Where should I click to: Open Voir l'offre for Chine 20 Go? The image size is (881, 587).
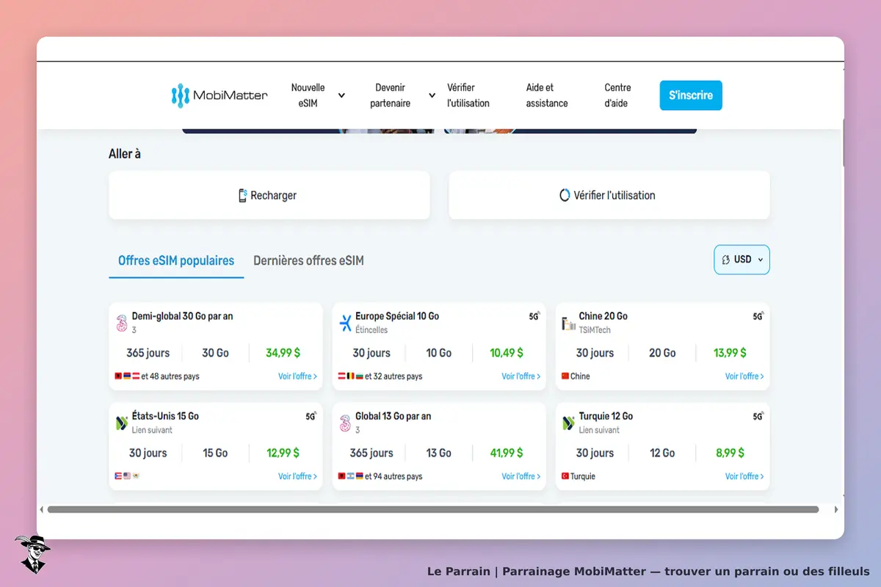(x=744, y=376)
